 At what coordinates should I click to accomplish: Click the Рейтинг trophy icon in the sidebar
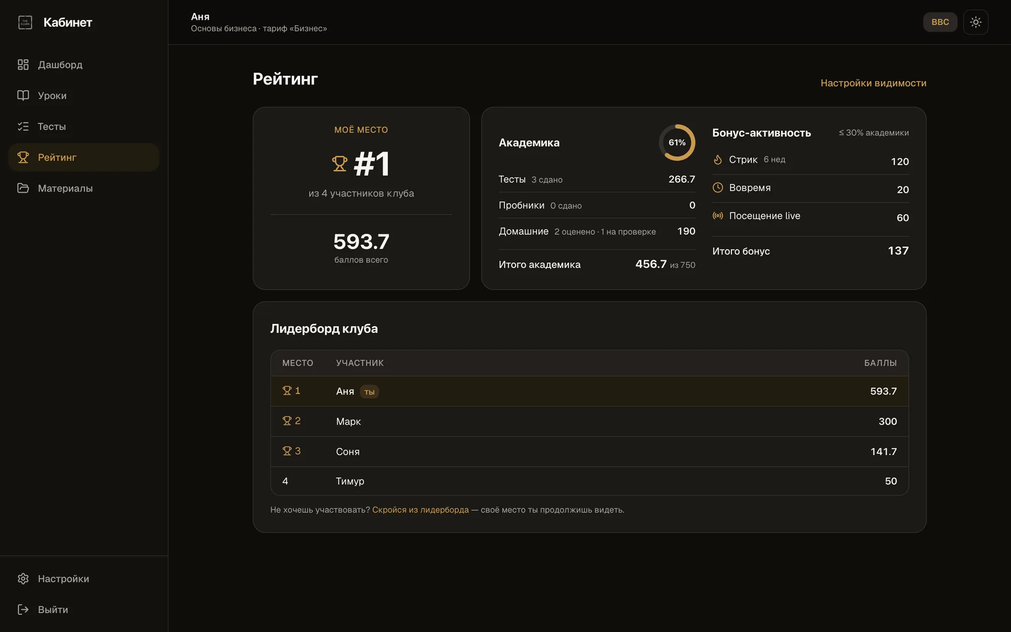[23, 157]
